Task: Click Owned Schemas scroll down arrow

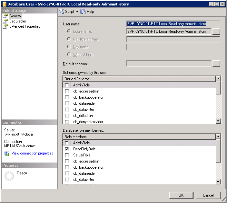Action: 218,121
